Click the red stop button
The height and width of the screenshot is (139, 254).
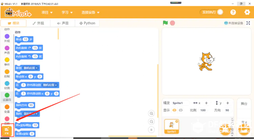(172, 23)
